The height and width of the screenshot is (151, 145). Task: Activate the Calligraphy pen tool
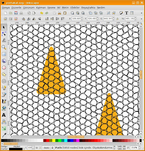4,102
